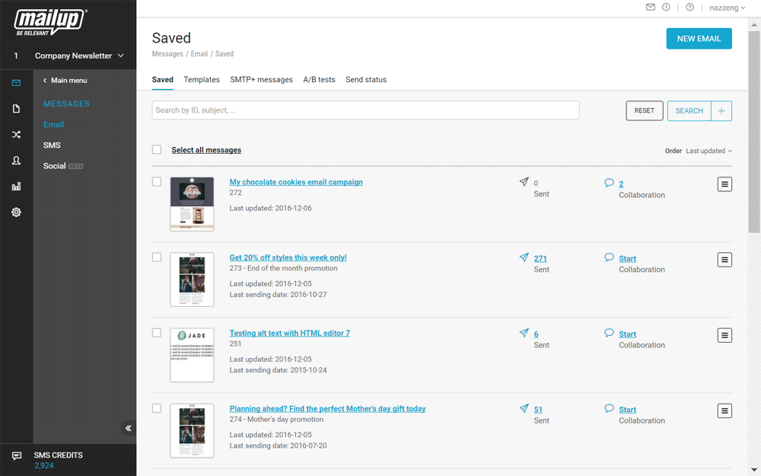Go to the A/B tests tab
The width and height of the screenshot is (761, 476).
coord(319,80)
